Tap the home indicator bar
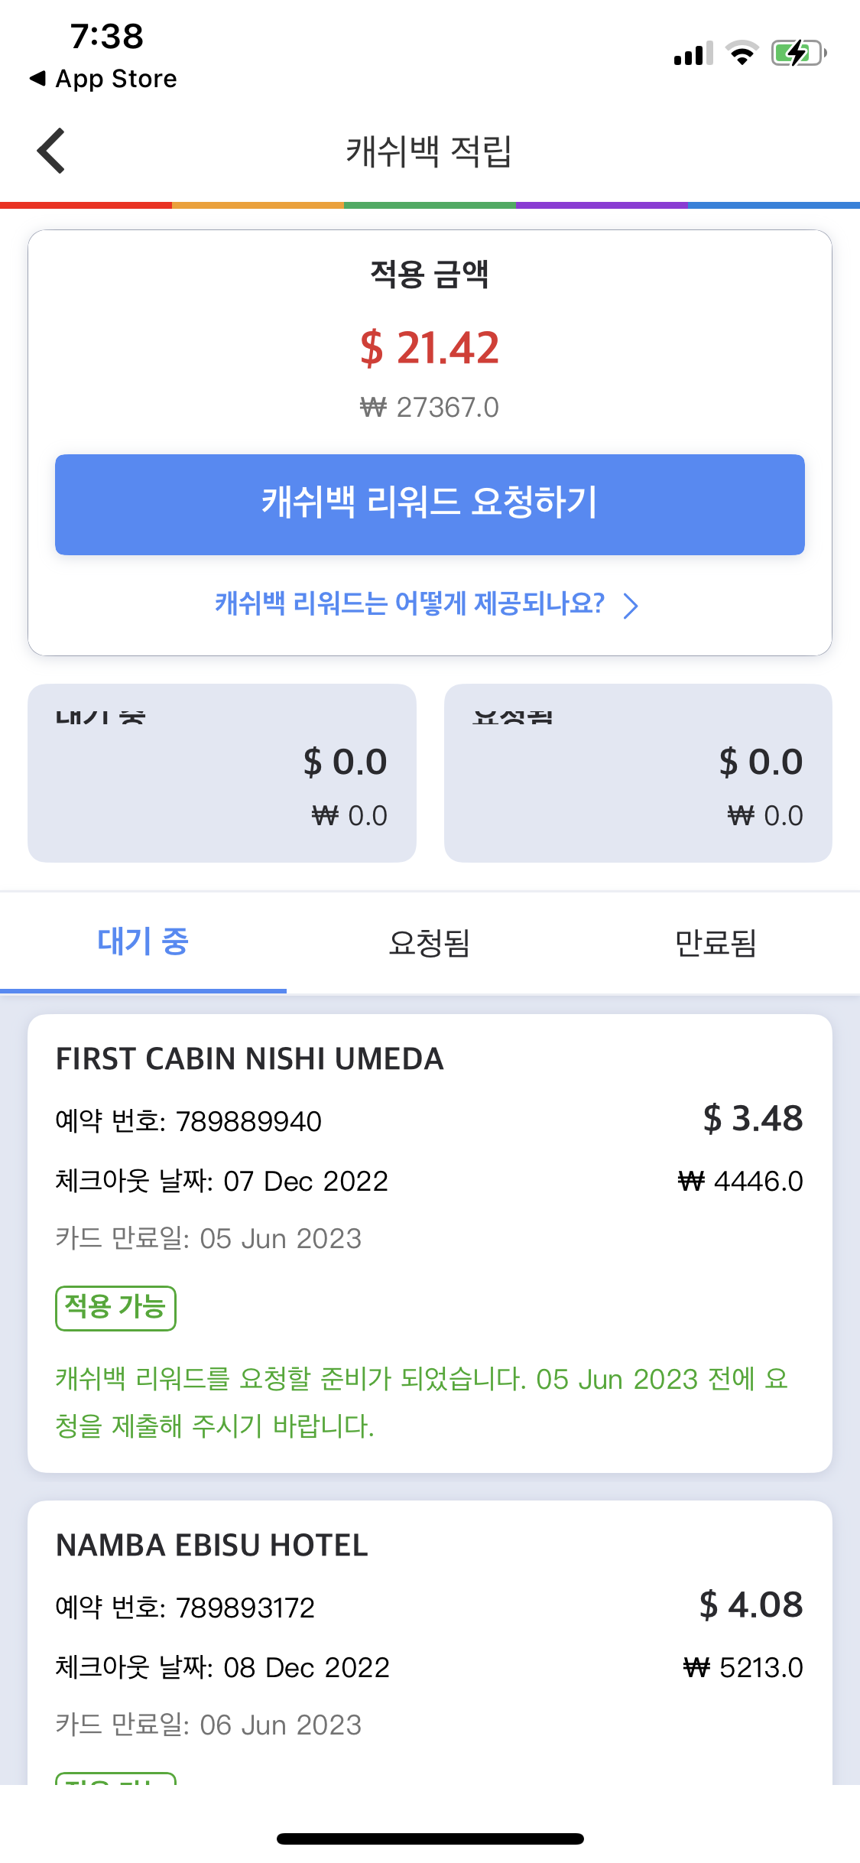 [430, 1839]
